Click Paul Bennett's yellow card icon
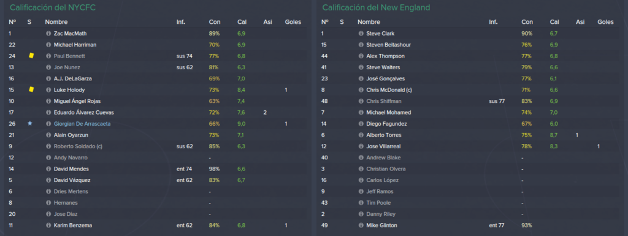Viewport: 628px width, 236px height. click(x=31, y=56)
